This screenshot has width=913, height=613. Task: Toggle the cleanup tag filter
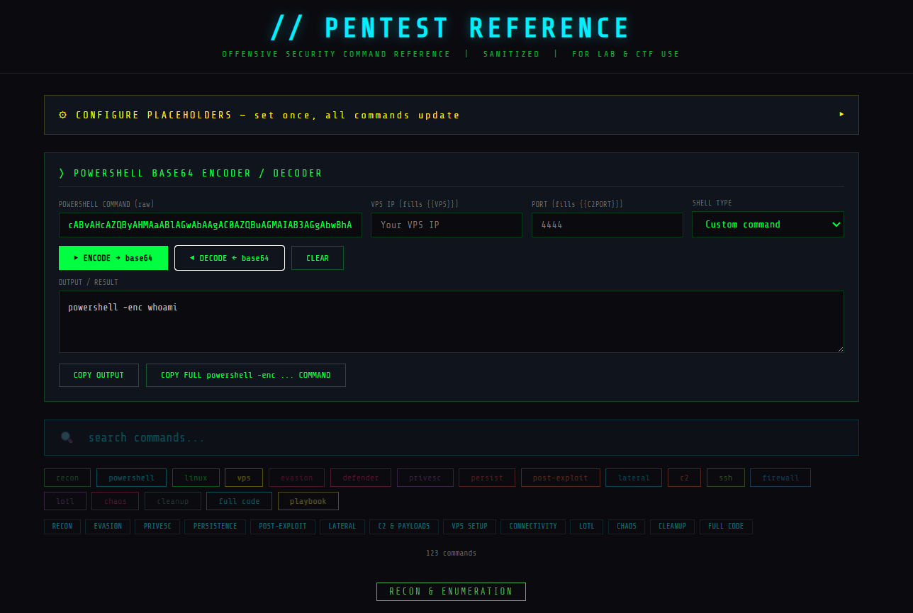tap(173, 501)
